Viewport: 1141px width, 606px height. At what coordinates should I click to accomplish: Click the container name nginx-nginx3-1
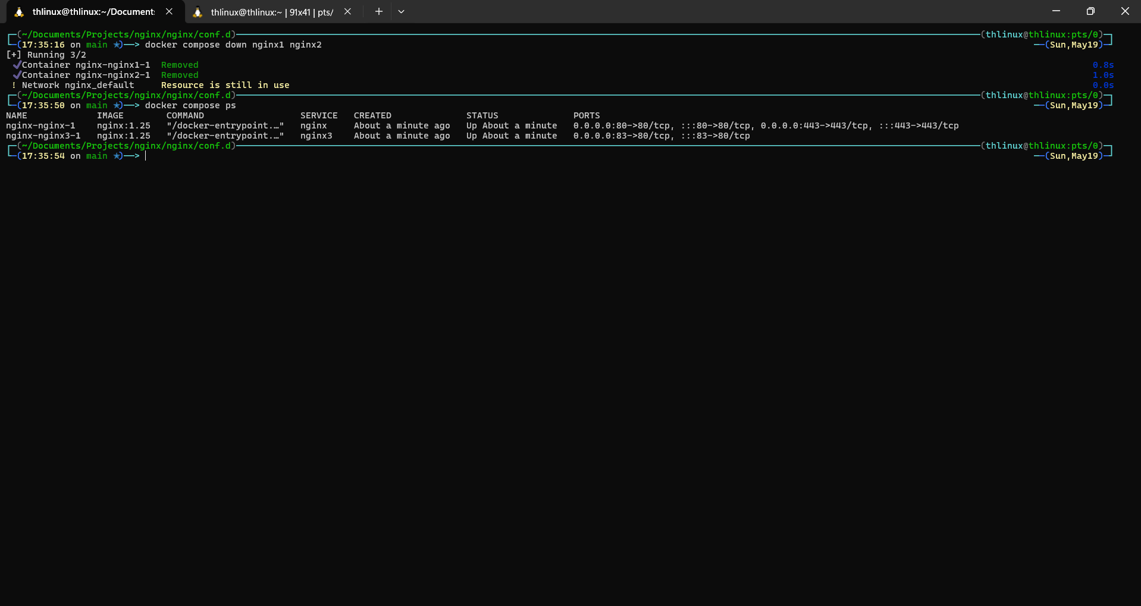point(43,136)
